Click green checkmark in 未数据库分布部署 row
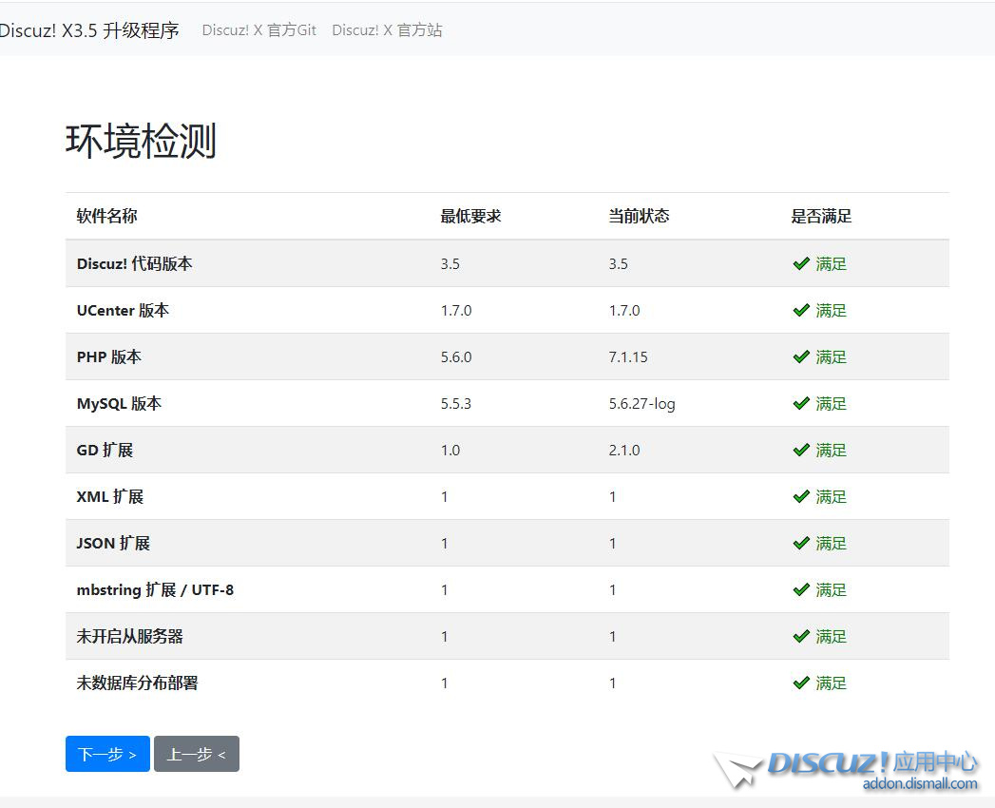The image size is (995, 808). click(x=801, y=683)
